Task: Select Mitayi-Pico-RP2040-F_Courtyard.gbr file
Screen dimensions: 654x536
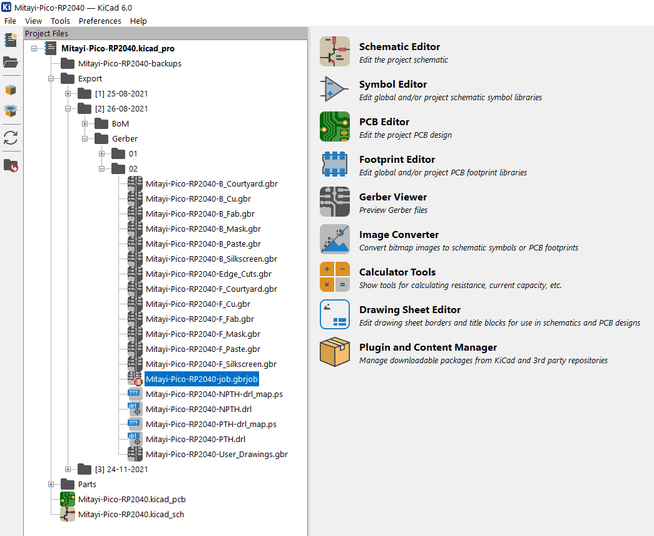Action: 212,289
